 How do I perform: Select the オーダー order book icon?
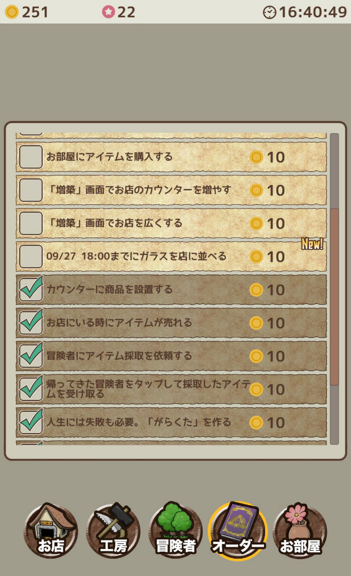click(238, 530)
